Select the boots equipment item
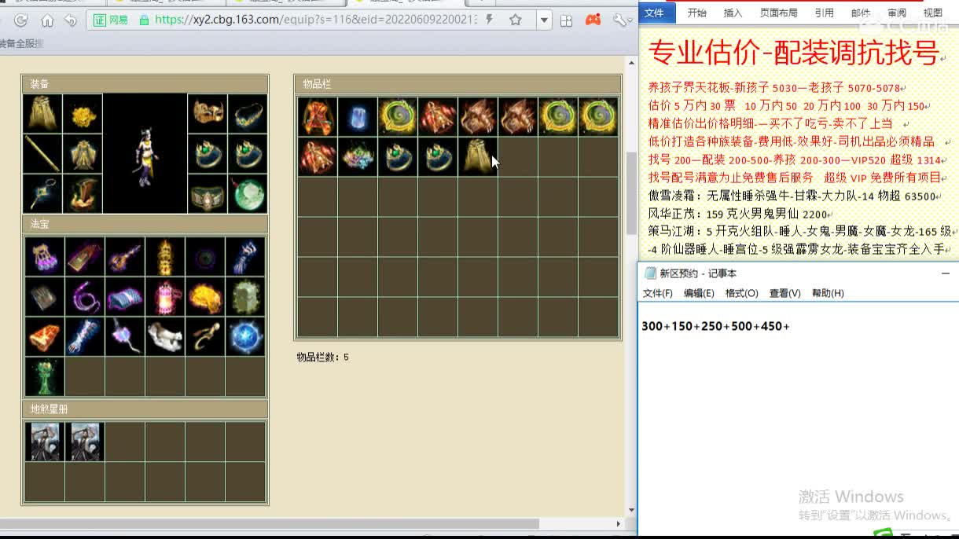The height and width of the screenshot is (539, 959). (83, 194)
